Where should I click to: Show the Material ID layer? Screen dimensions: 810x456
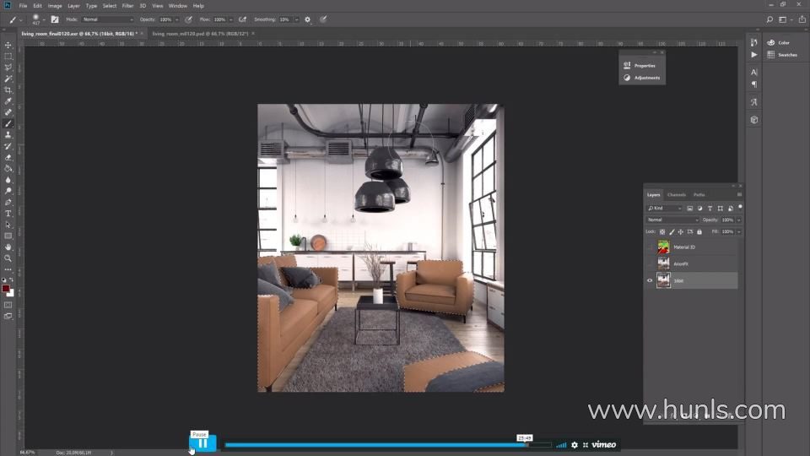coord(649,247)
